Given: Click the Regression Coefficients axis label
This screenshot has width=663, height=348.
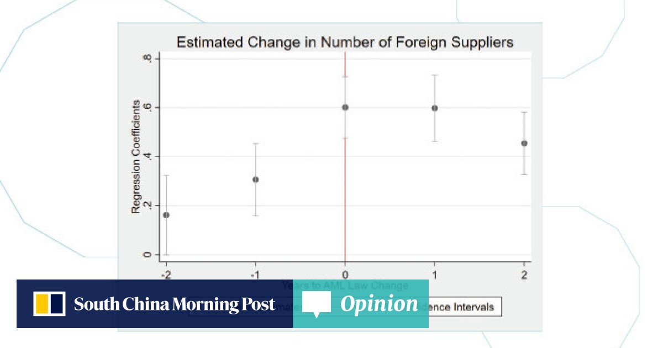Looking at the screenshot, I should tap(135, 156).
